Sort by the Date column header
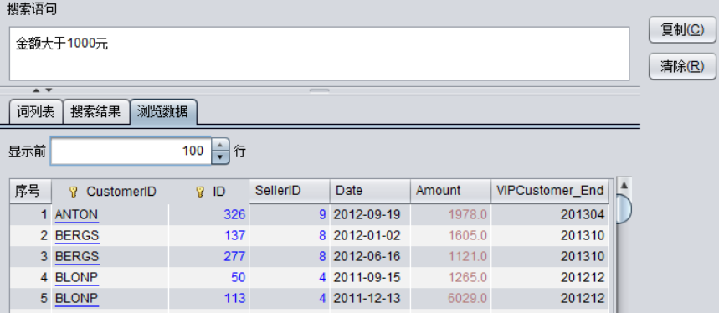This screenshot has height=313, width=719. pyautogui.click(x=370, y=191)
